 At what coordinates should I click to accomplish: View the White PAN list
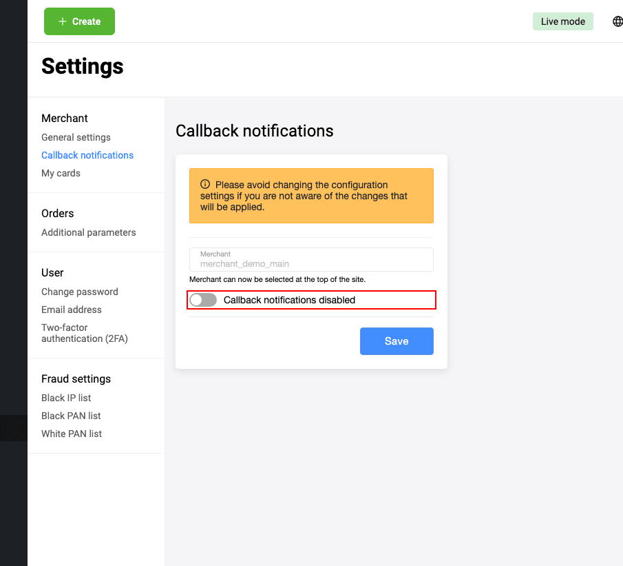coord(72,434)
